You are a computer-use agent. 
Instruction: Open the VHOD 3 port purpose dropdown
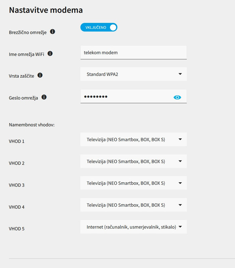tap(133, 183)
